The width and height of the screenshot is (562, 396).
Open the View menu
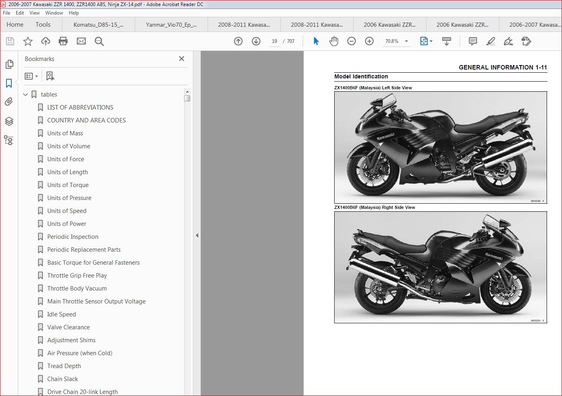tap(35, 13)
